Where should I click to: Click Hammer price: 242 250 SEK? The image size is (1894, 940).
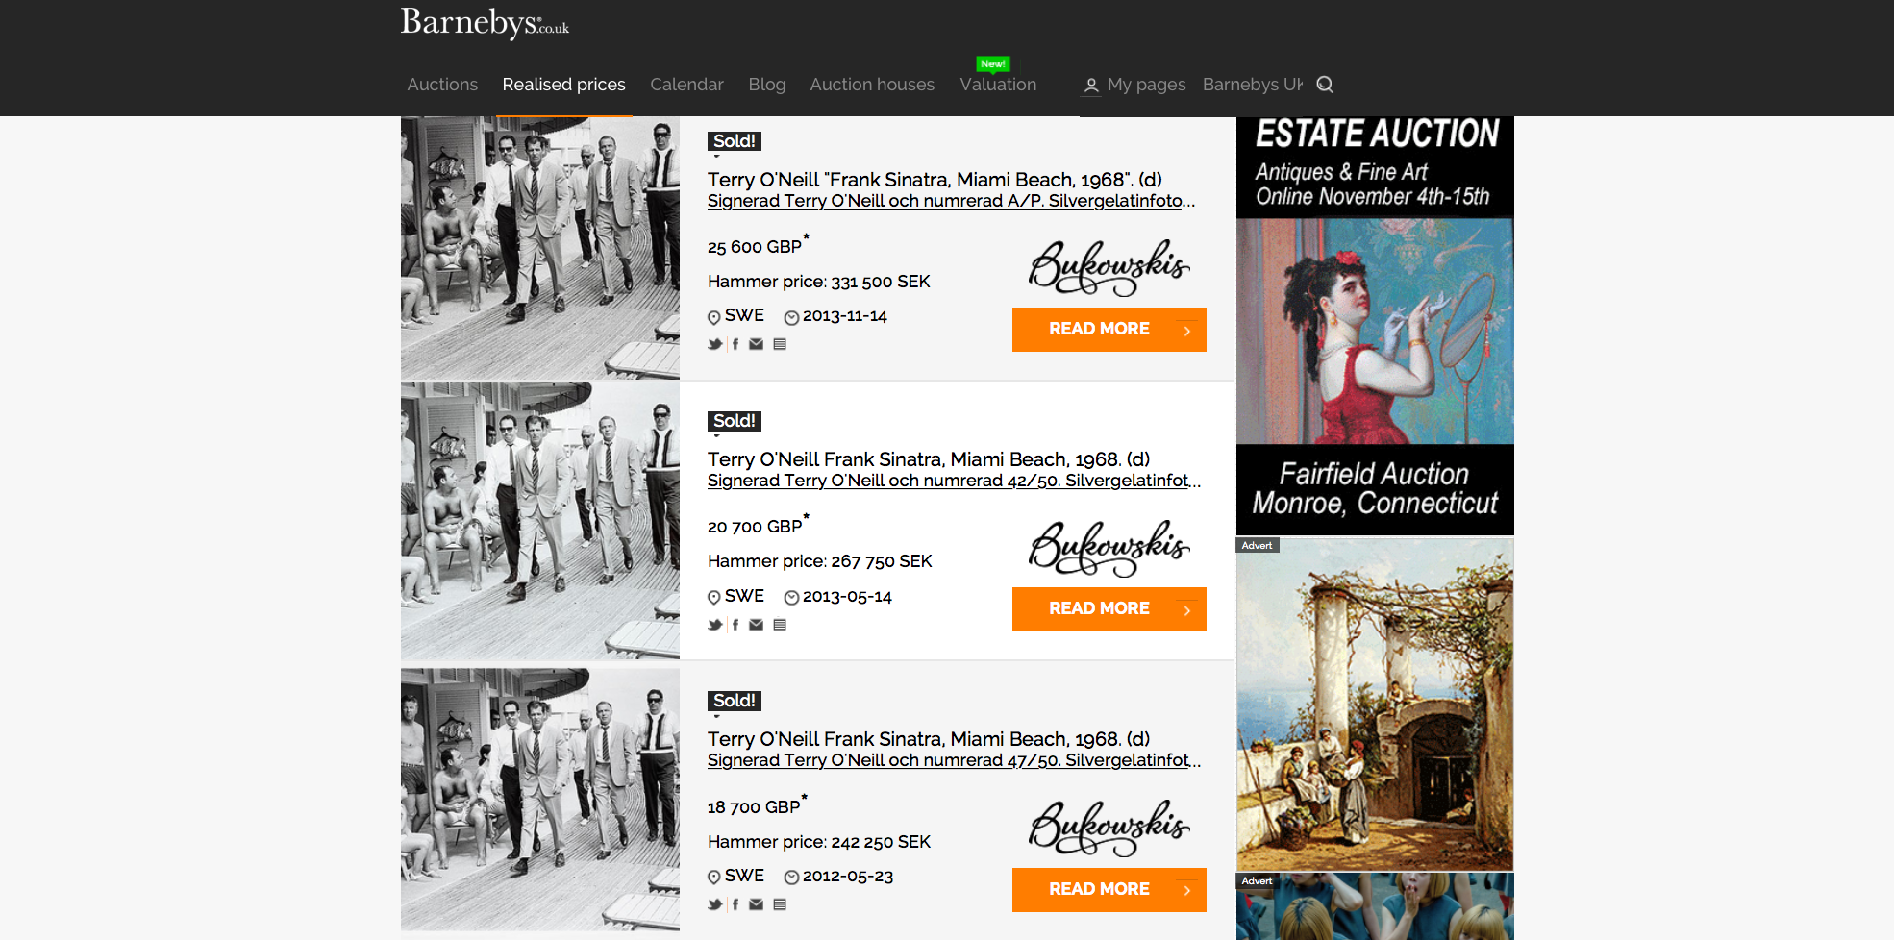click(819, 842)
